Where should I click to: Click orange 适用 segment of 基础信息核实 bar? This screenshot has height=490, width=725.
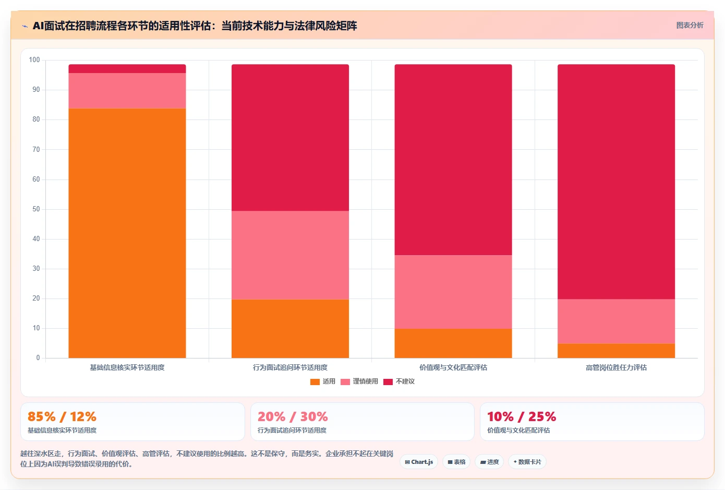click(x=127, y=233)
